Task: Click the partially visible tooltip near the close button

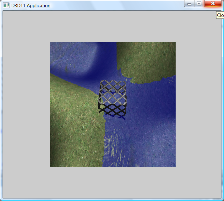Action: coord(220,15)
